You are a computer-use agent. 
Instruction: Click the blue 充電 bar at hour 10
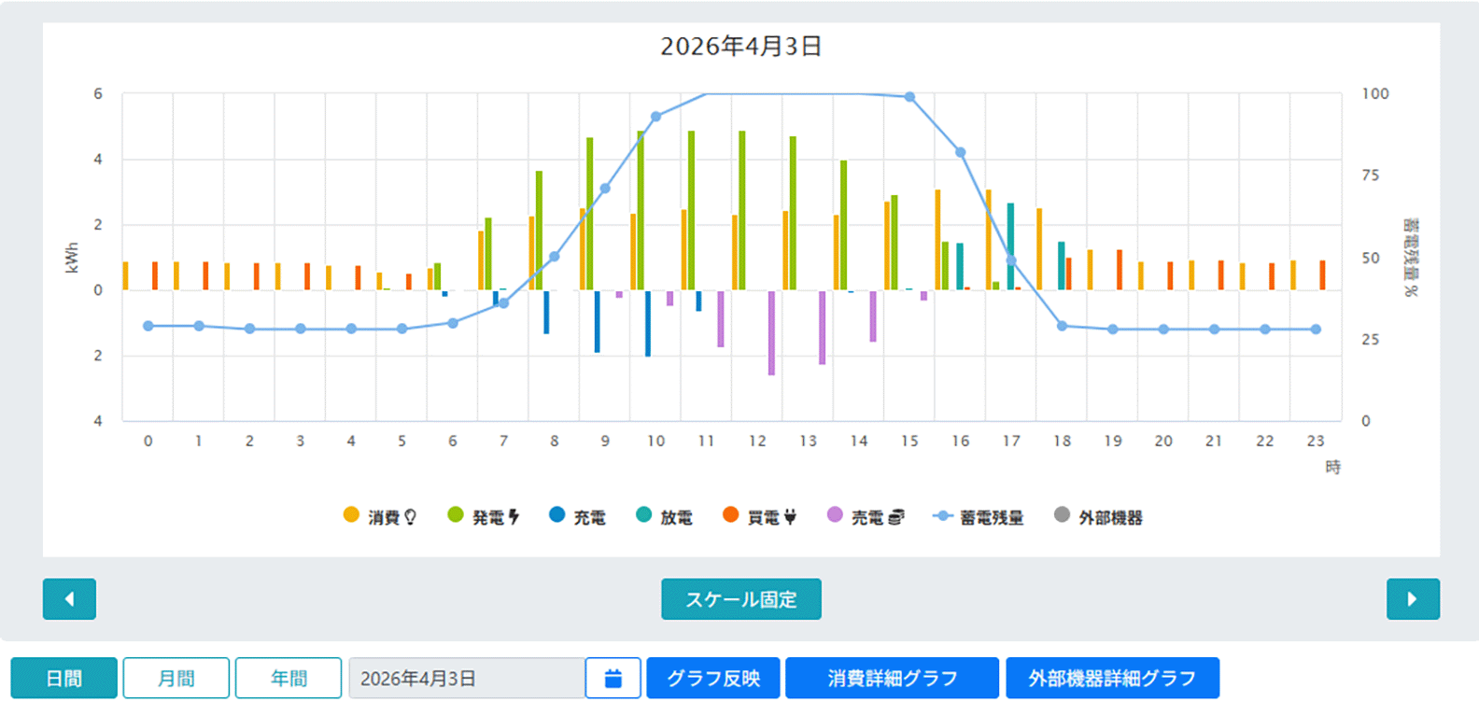coord(648,323)
